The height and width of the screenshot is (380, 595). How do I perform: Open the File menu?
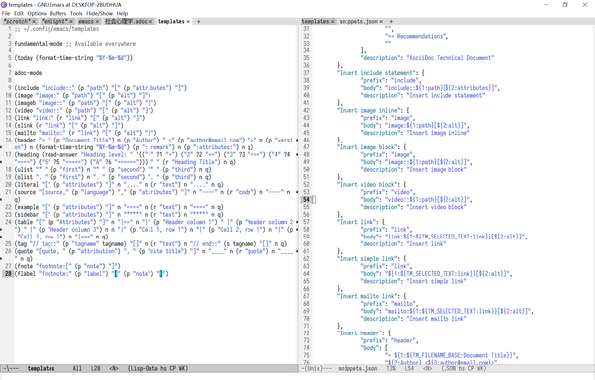pos(6,13)
